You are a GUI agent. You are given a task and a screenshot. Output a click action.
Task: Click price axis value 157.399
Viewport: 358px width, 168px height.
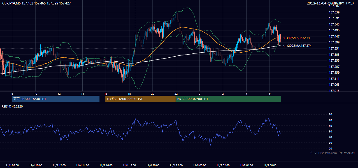334,43
